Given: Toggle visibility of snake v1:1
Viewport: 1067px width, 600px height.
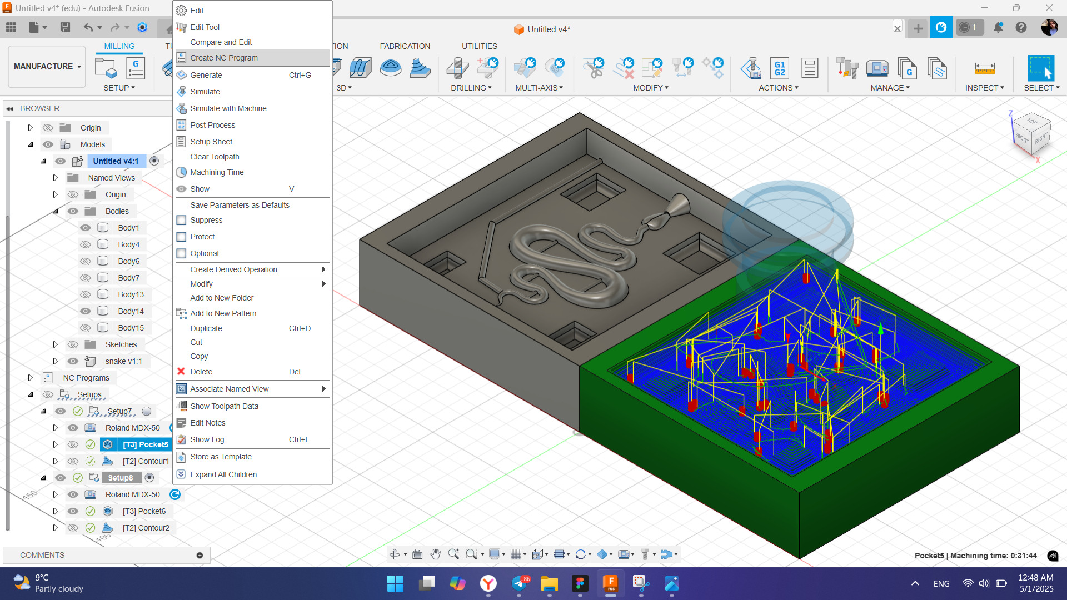Looking at the screenshot, I should [x=73, y=361].
